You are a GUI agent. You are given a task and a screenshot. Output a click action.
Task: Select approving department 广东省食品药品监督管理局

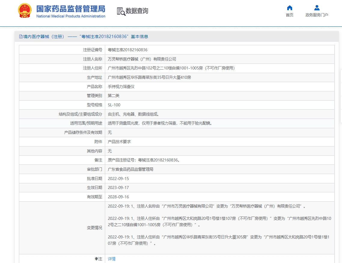(130, 169)
